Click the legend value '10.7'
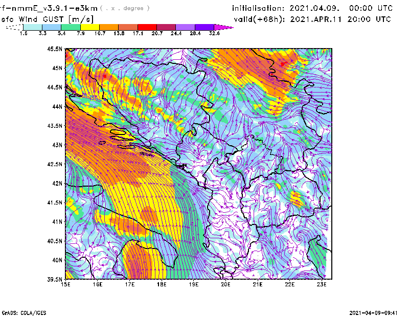 tap(100, 33)
